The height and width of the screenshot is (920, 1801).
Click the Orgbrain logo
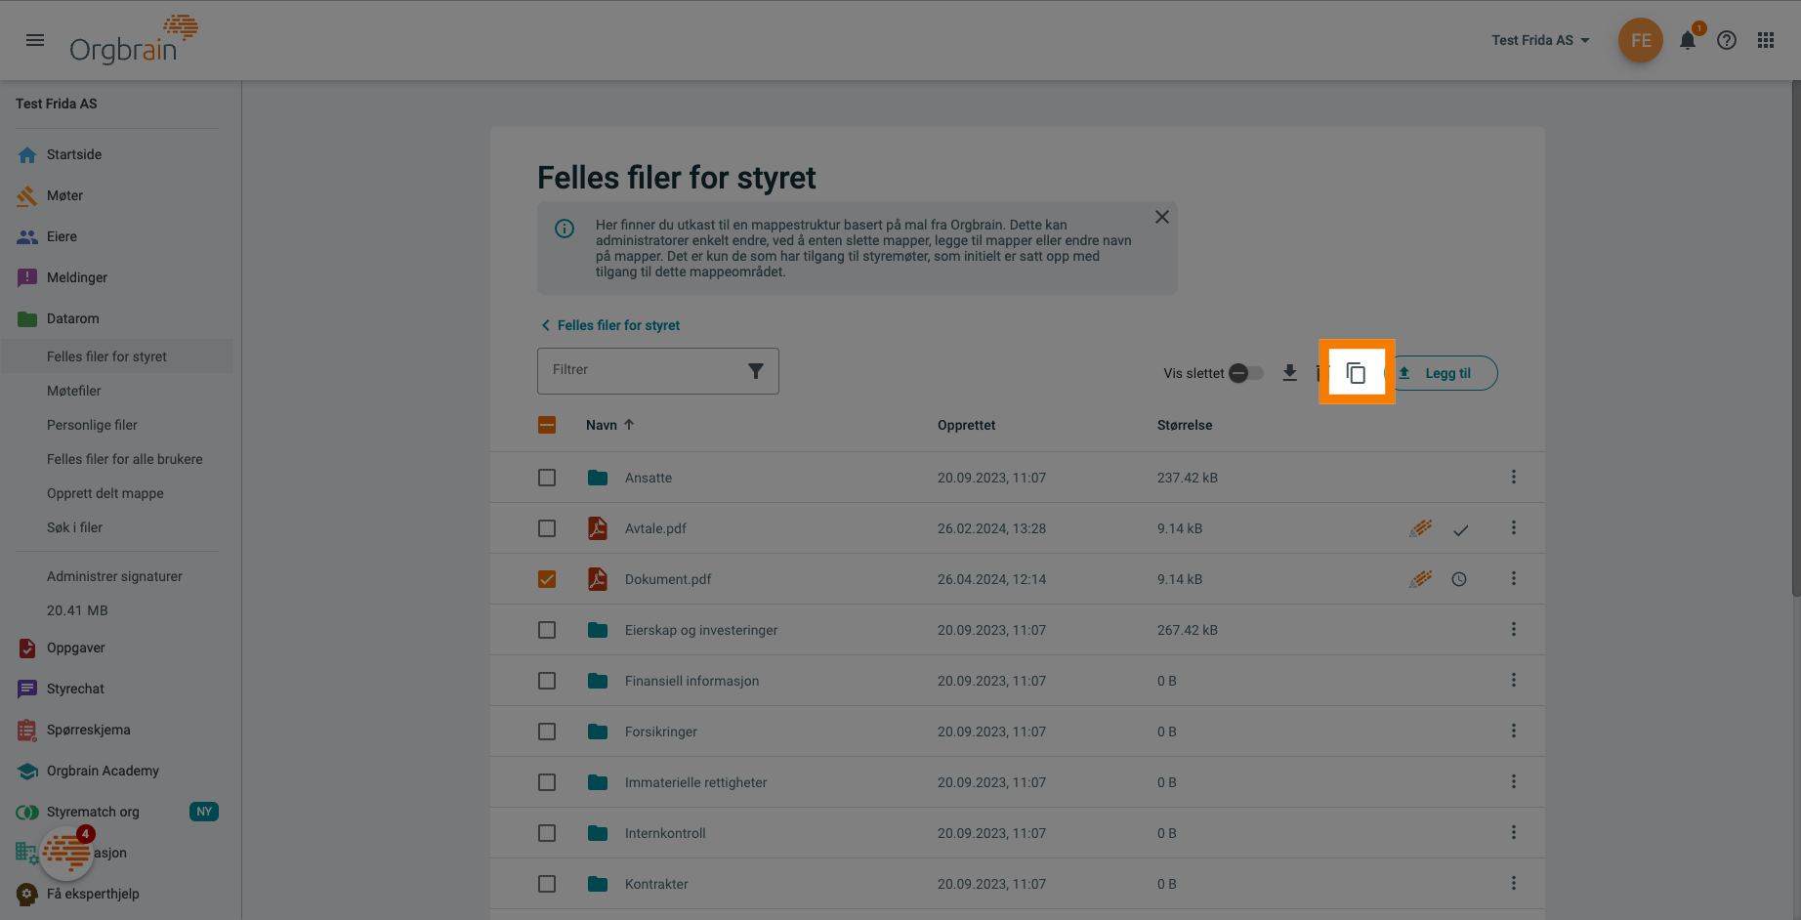[133, 40]
